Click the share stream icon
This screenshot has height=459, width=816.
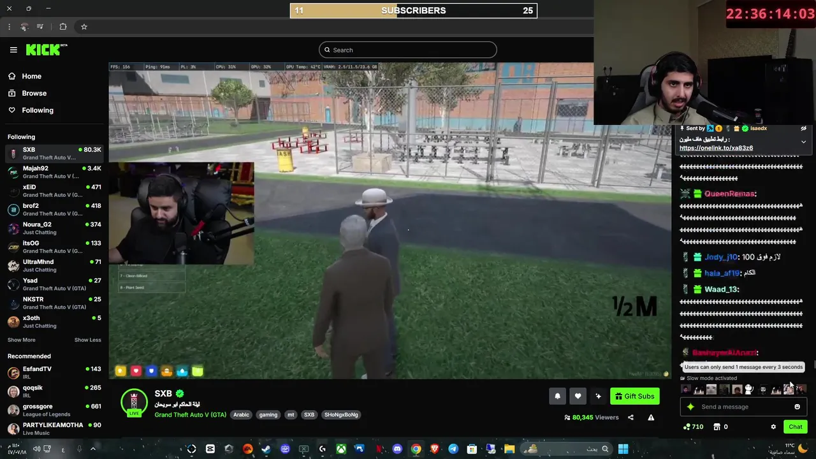pyautogui.click(x=630, y=418)
